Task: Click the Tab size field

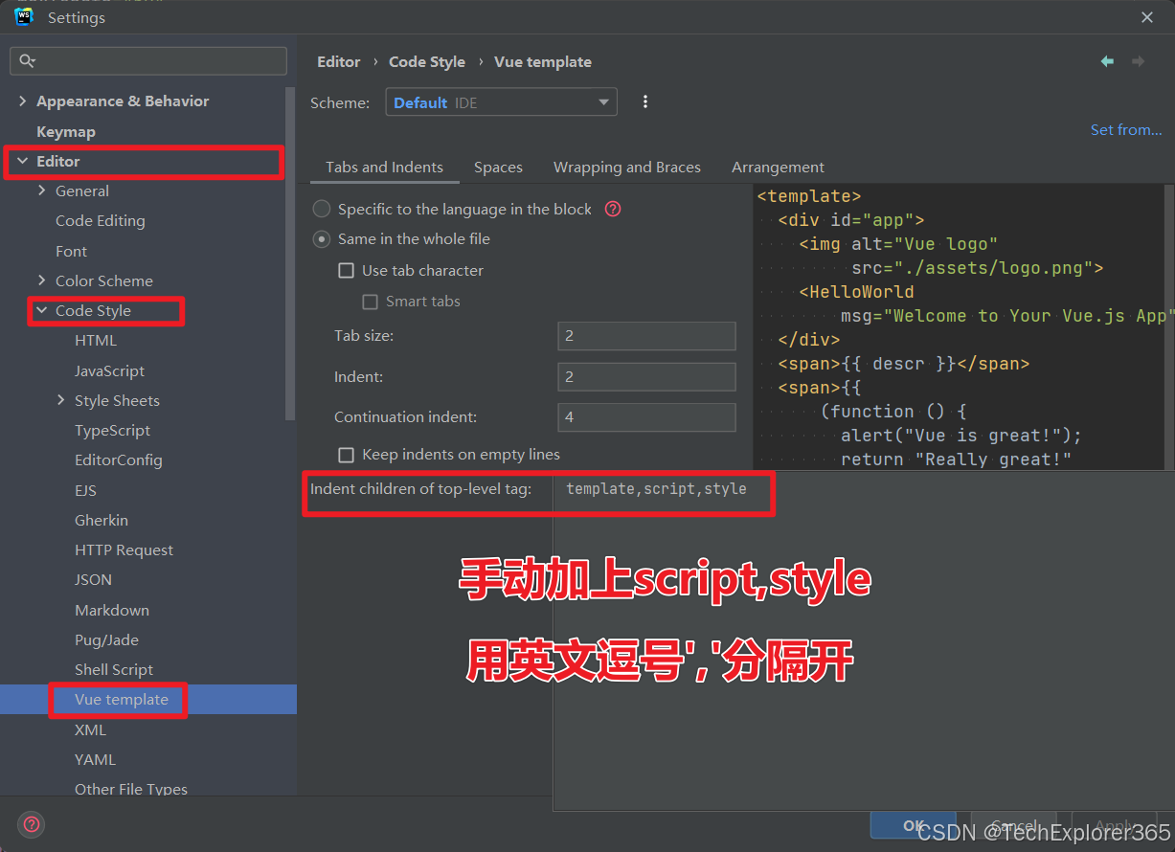Action: (x=646, y=336)
